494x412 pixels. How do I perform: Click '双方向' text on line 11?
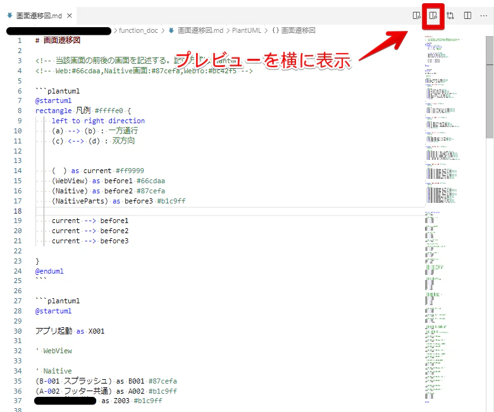coord(123,141)
